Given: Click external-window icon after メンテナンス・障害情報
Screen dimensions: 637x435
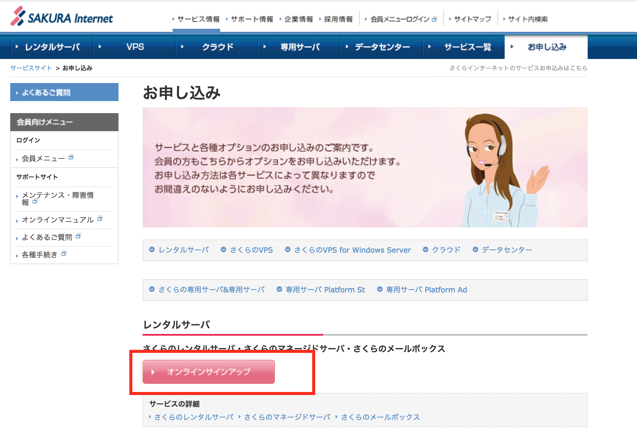Looking at the screenshot, I should coord(35,201).
